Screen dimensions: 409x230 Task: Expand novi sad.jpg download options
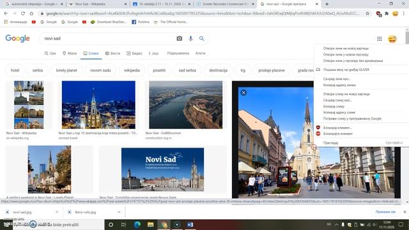[x=57, y=212]
